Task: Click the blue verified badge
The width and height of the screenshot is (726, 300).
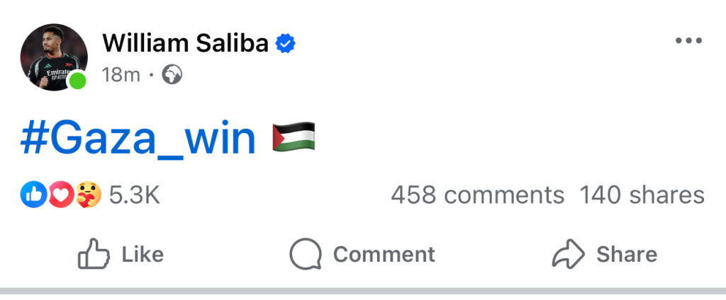Action: point(286,44)
